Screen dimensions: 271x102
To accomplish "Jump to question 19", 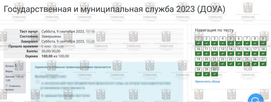I will point(198,62).
